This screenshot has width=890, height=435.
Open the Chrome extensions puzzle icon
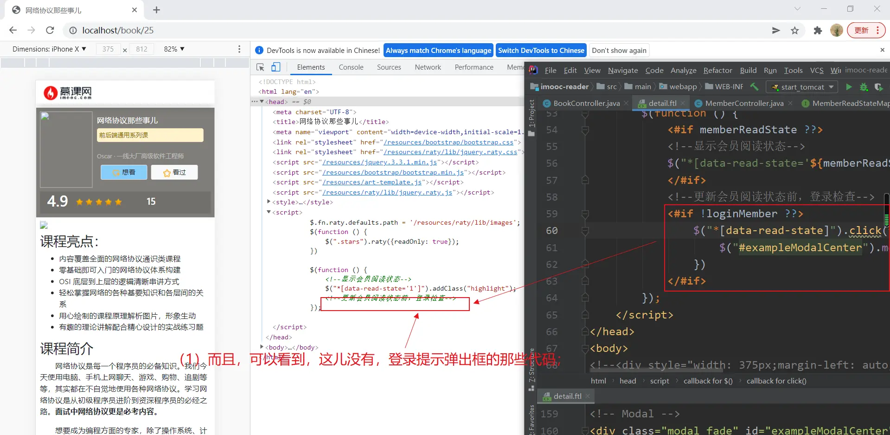tap(818, 31)
